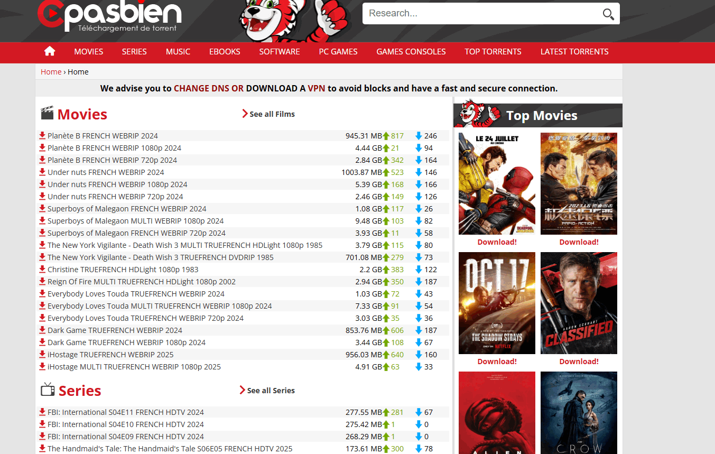This screenshot has height=454, width=715.
Task: Open Planète B FRENCH WEBRIP 720p 2024
Action: [x=112, y=160]
